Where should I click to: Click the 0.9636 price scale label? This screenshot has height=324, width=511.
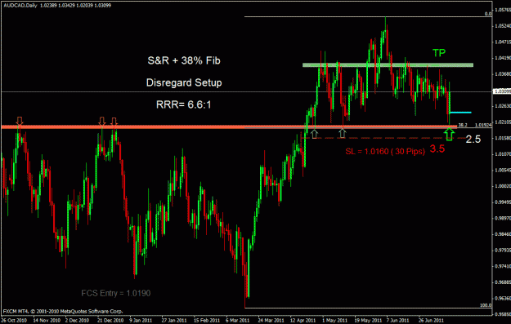(503, 299)
